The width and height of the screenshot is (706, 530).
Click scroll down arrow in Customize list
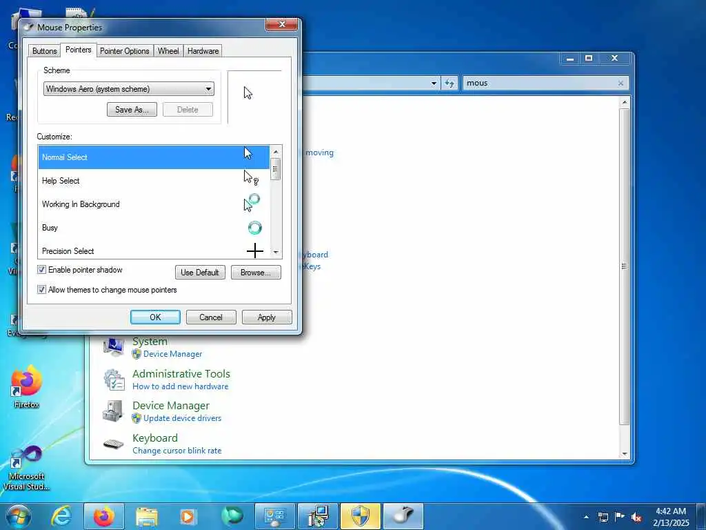click(276, 253)
